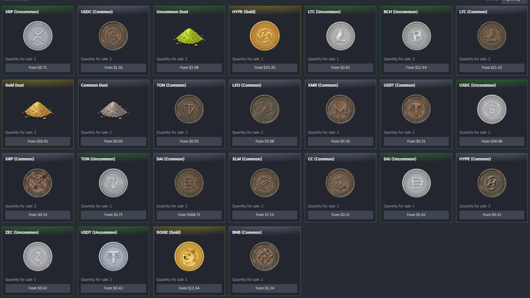Click From $0.42 on the ZEC (Uncommon) card
This screenshot has height=298, width=530.
pyautogui.click(x=38, y=288)
